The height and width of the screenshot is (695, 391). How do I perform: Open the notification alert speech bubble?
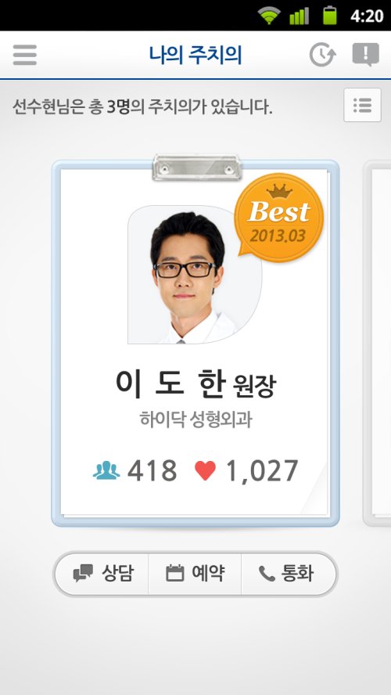[366, 55]
